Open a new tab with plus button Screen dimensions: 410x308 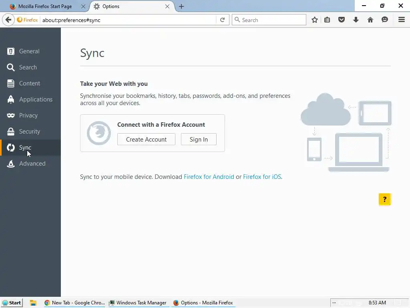[x=181, y=6]
